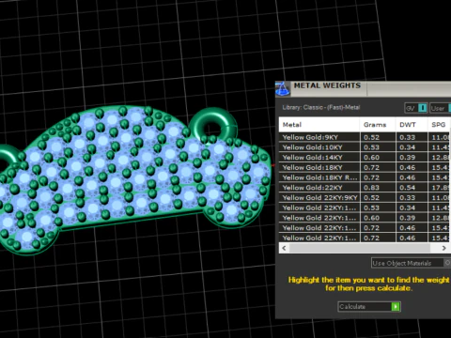Select the Yellow Gold:18KY row

[x=365, y=167]
